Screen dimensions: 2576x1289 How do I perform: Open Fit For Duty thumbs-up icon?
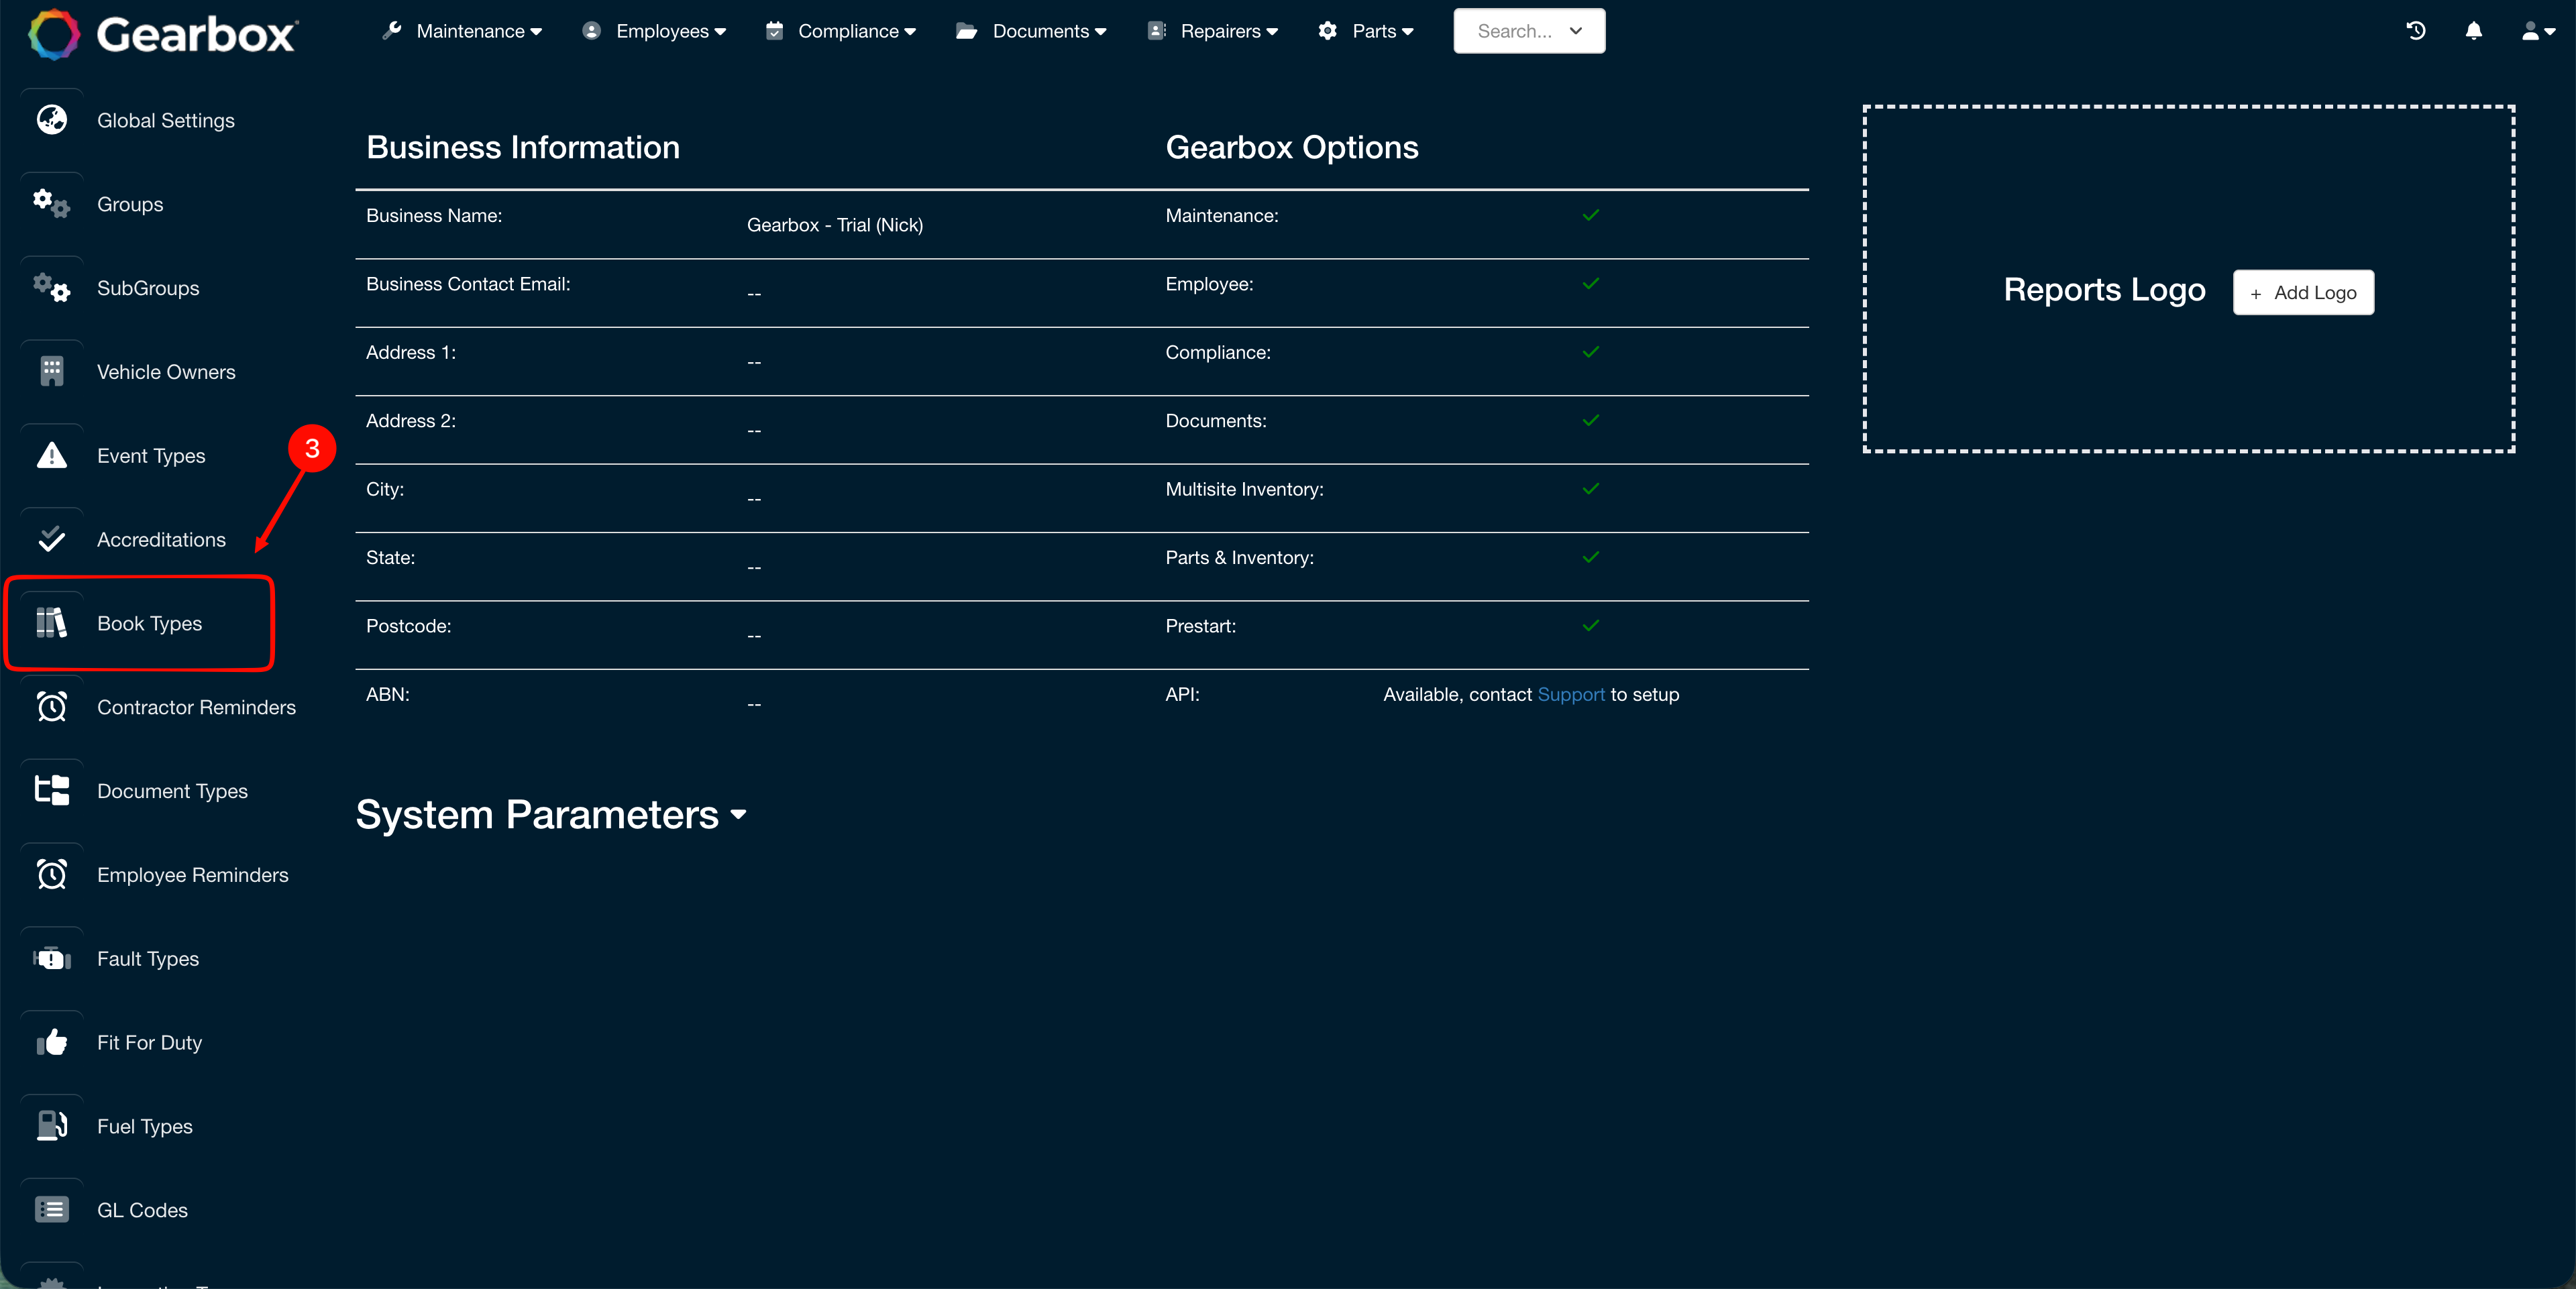[52, 1043]
